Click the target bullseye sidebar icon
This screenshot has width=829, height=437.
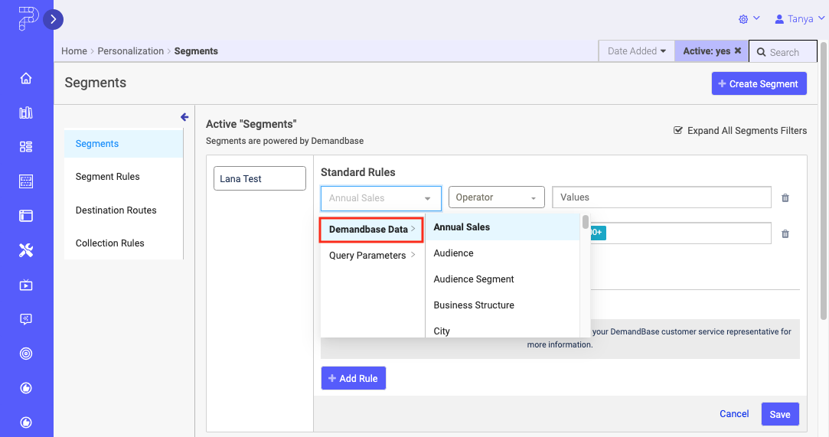(26, 354)
